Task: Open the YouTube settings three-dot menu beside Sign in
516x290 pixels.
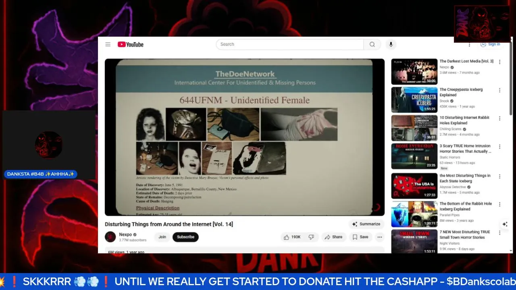Action: point(469,44)
